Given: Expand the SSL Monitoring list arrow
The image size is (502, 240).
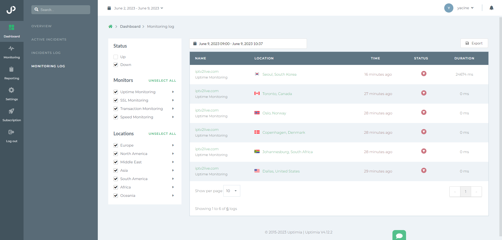Looking at the screenshot, I should (173, 100).
